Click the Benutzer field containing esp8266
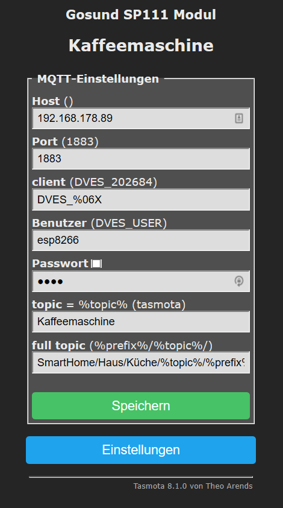 click(141, 240)
